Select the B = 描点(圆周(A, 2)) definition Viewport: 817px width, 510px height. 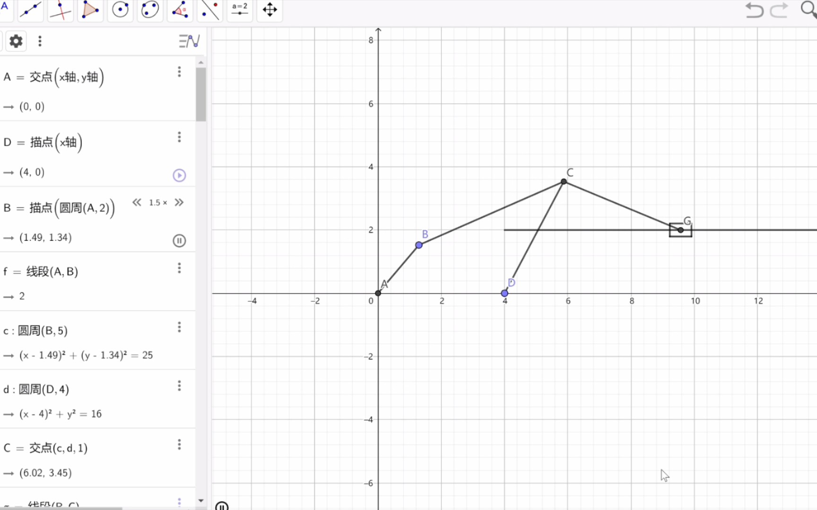coord(59,208)
